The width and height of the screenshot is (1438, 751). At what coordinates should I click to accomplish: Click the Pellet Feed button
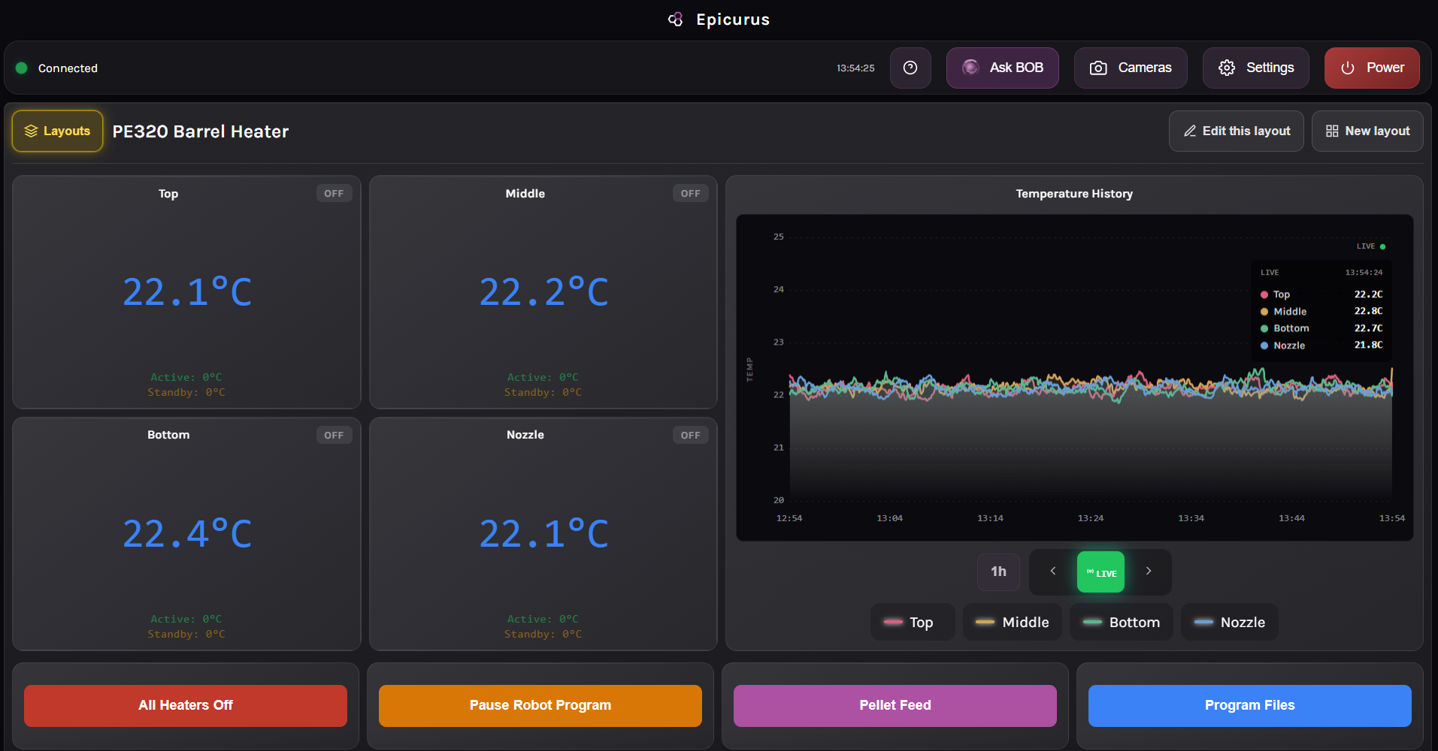click(x=895, y=705)
